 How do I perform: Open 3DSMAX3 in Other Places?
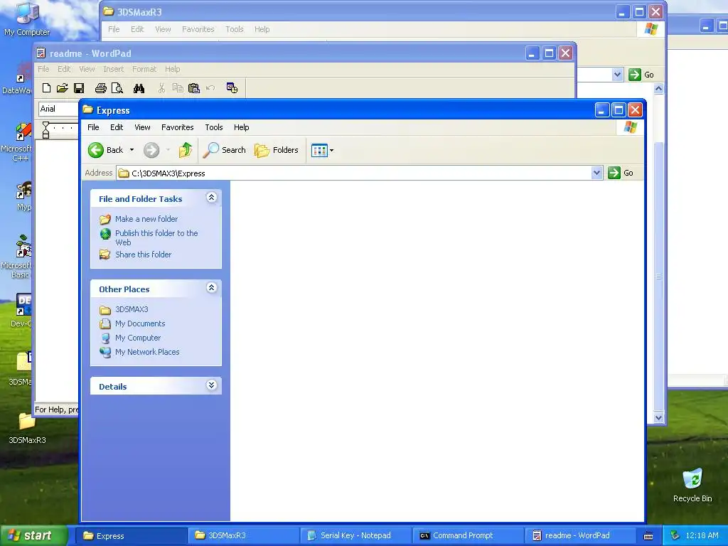(132, 309)
